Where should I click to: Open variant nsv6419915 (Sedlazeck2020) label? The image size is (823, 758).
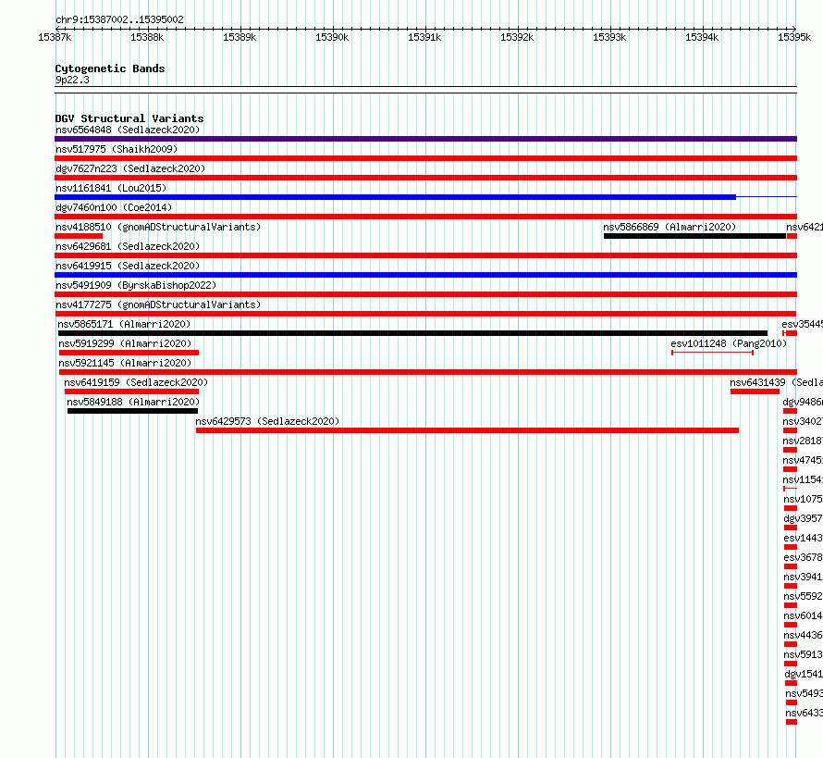point(128,266)
